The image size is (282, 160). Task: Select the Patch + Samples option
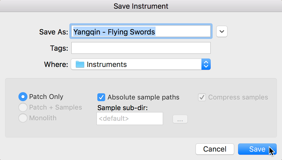pos(23,108)
